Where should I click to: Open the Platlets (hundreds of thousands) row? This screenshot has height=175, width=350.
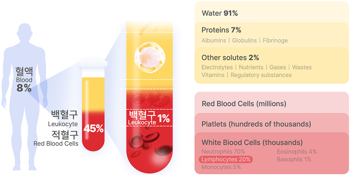click(272, 124)
